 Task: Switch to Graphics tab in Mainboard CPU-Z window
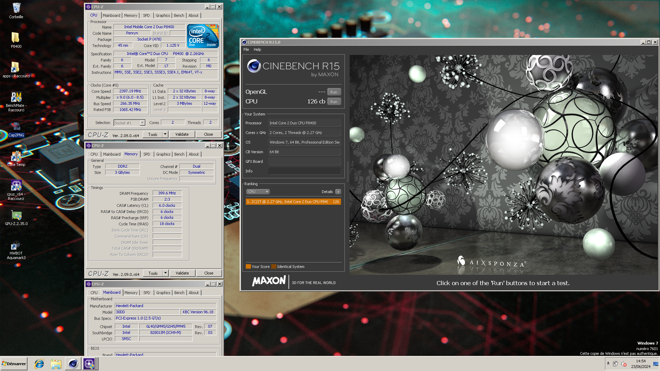pyautogui.click(x=163, y=293)
